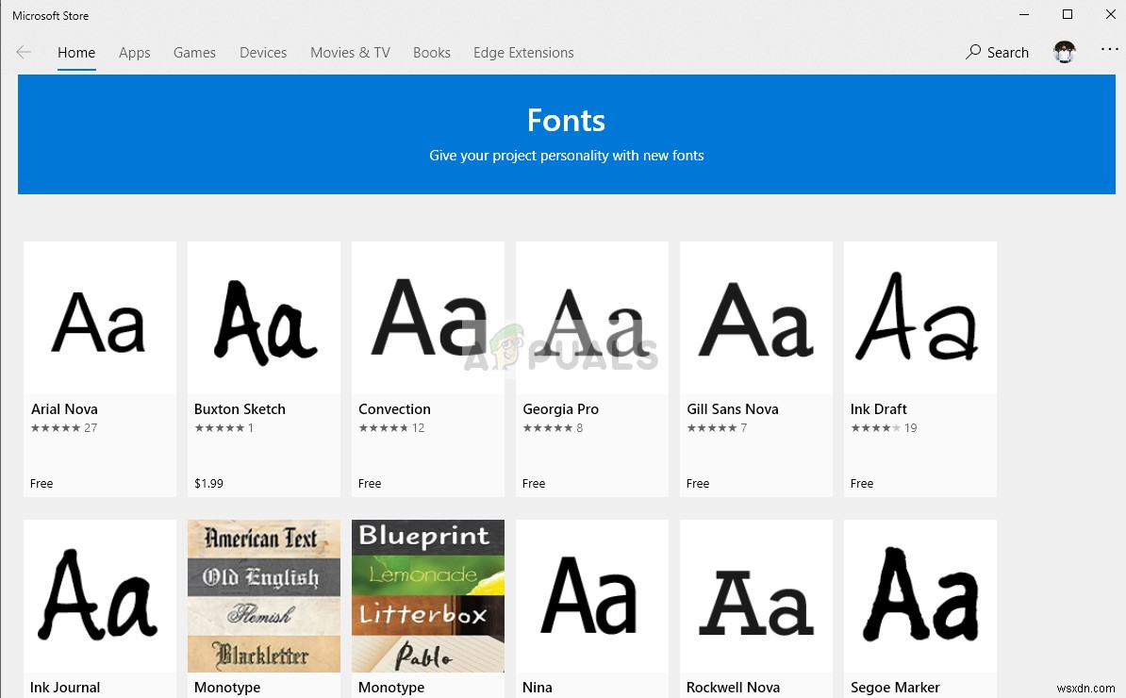The image size is (1126, 698).
Task: Open the user profile avatar
Action: pos(1065,53)
